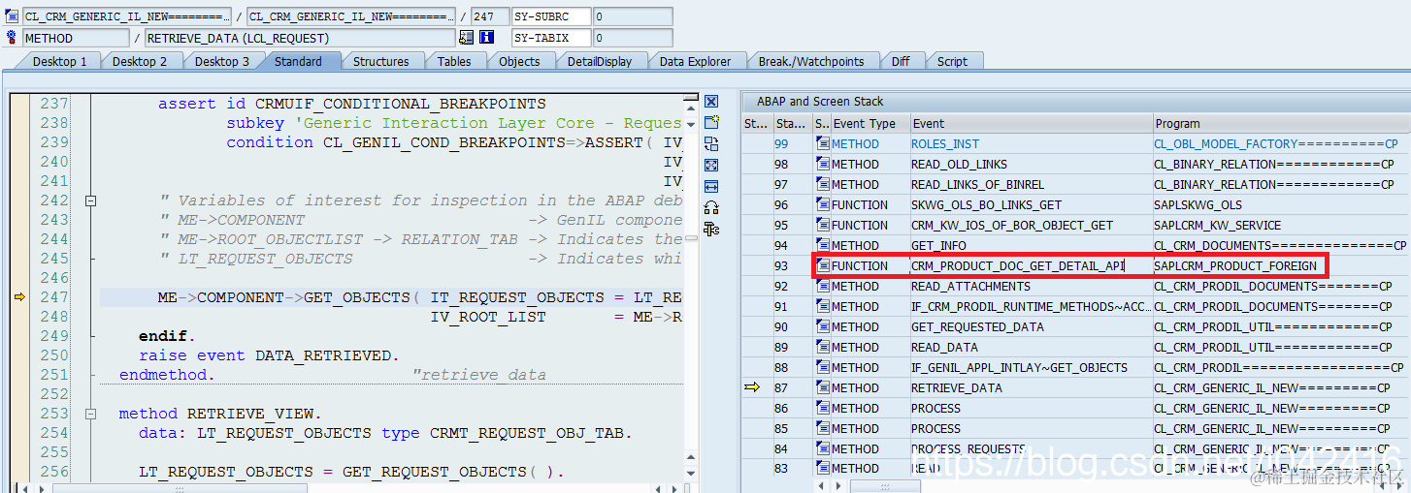Switch to the Desktop 1 tab

59,61
